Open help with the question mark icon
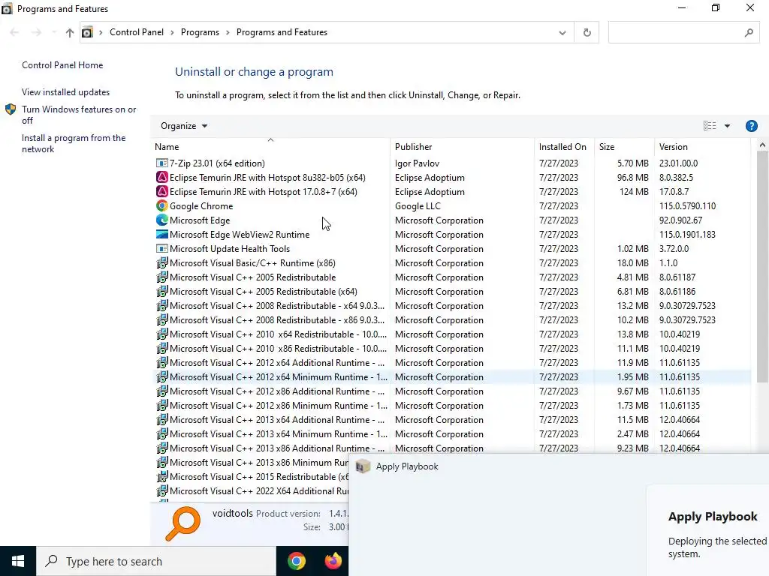 pyautogui.click(x=751, y=126)
